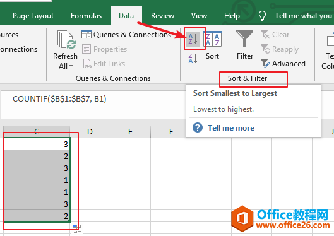Switch to the Review tab
The image size is (334, 236).
click(x=162, y=16)
